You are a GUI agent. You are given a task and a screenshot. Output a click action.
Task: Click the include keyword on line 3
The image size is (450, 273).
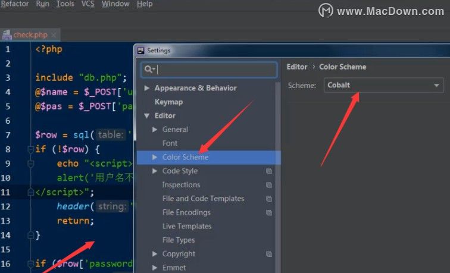click(x=54, y=78)
